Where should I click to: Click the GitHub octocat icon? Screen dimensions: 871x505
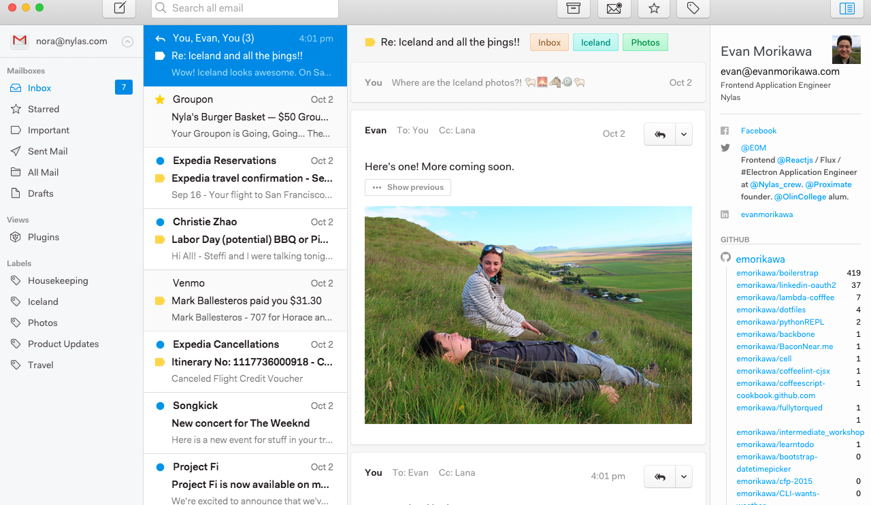click(726, 258)
